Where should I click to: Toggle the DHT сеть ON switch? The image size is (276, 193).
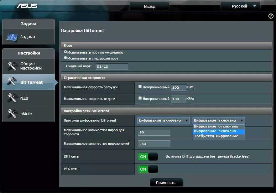click(148, 157)
